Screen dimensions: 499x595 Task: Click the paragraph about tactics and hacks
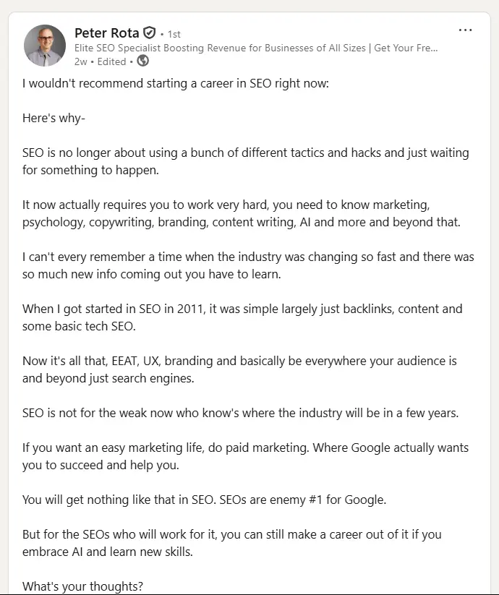point(245,161)
